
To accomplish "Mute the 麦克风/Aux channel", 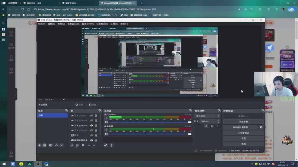I will coord(106,122).
